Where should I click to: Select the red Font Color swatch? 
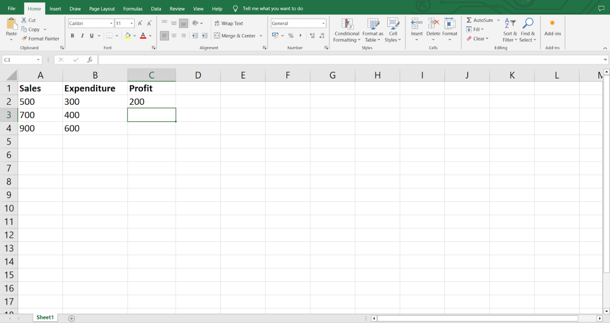click(143, 36)
